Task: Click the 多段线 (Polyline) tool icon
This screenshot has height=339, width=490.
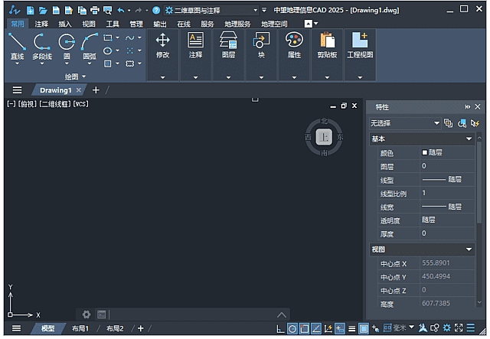Action: (x=41, y=42)
